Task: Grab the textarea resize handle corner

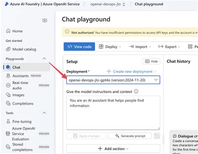Action: [x=159, y=128]
